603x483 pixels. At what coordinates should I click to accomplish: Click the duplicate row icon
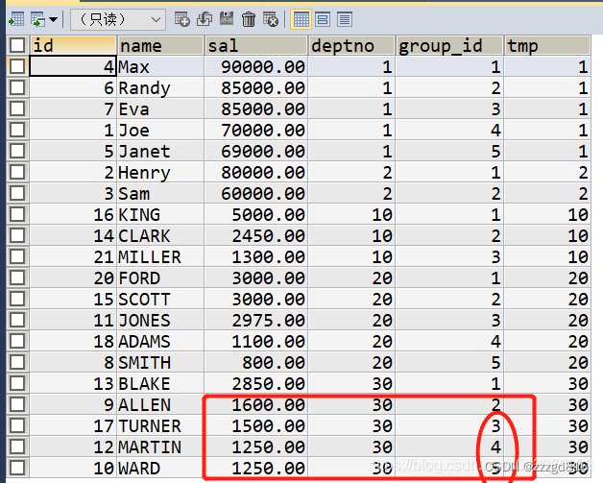[205, 18]
